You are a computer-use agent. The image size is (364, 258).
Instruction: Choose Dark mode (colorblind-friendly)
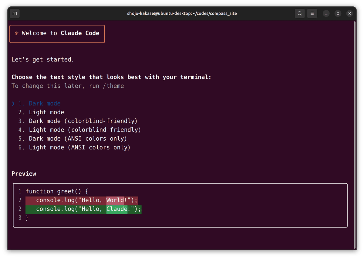(83, 121)
